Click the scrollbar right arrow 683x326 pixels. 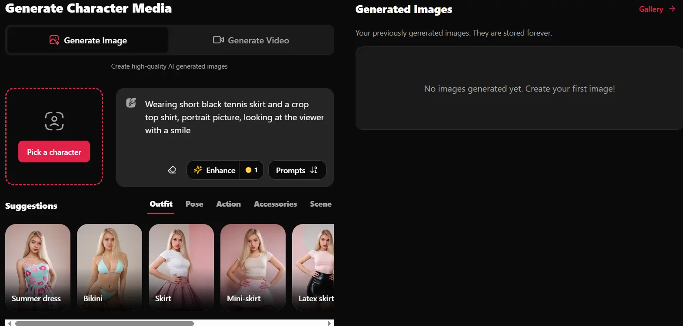(x=330, y=323)
